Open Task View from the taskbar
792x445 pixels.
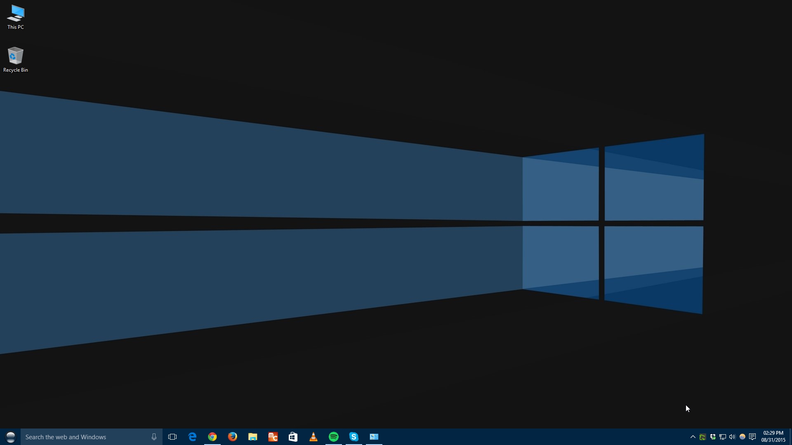[172, 437]
